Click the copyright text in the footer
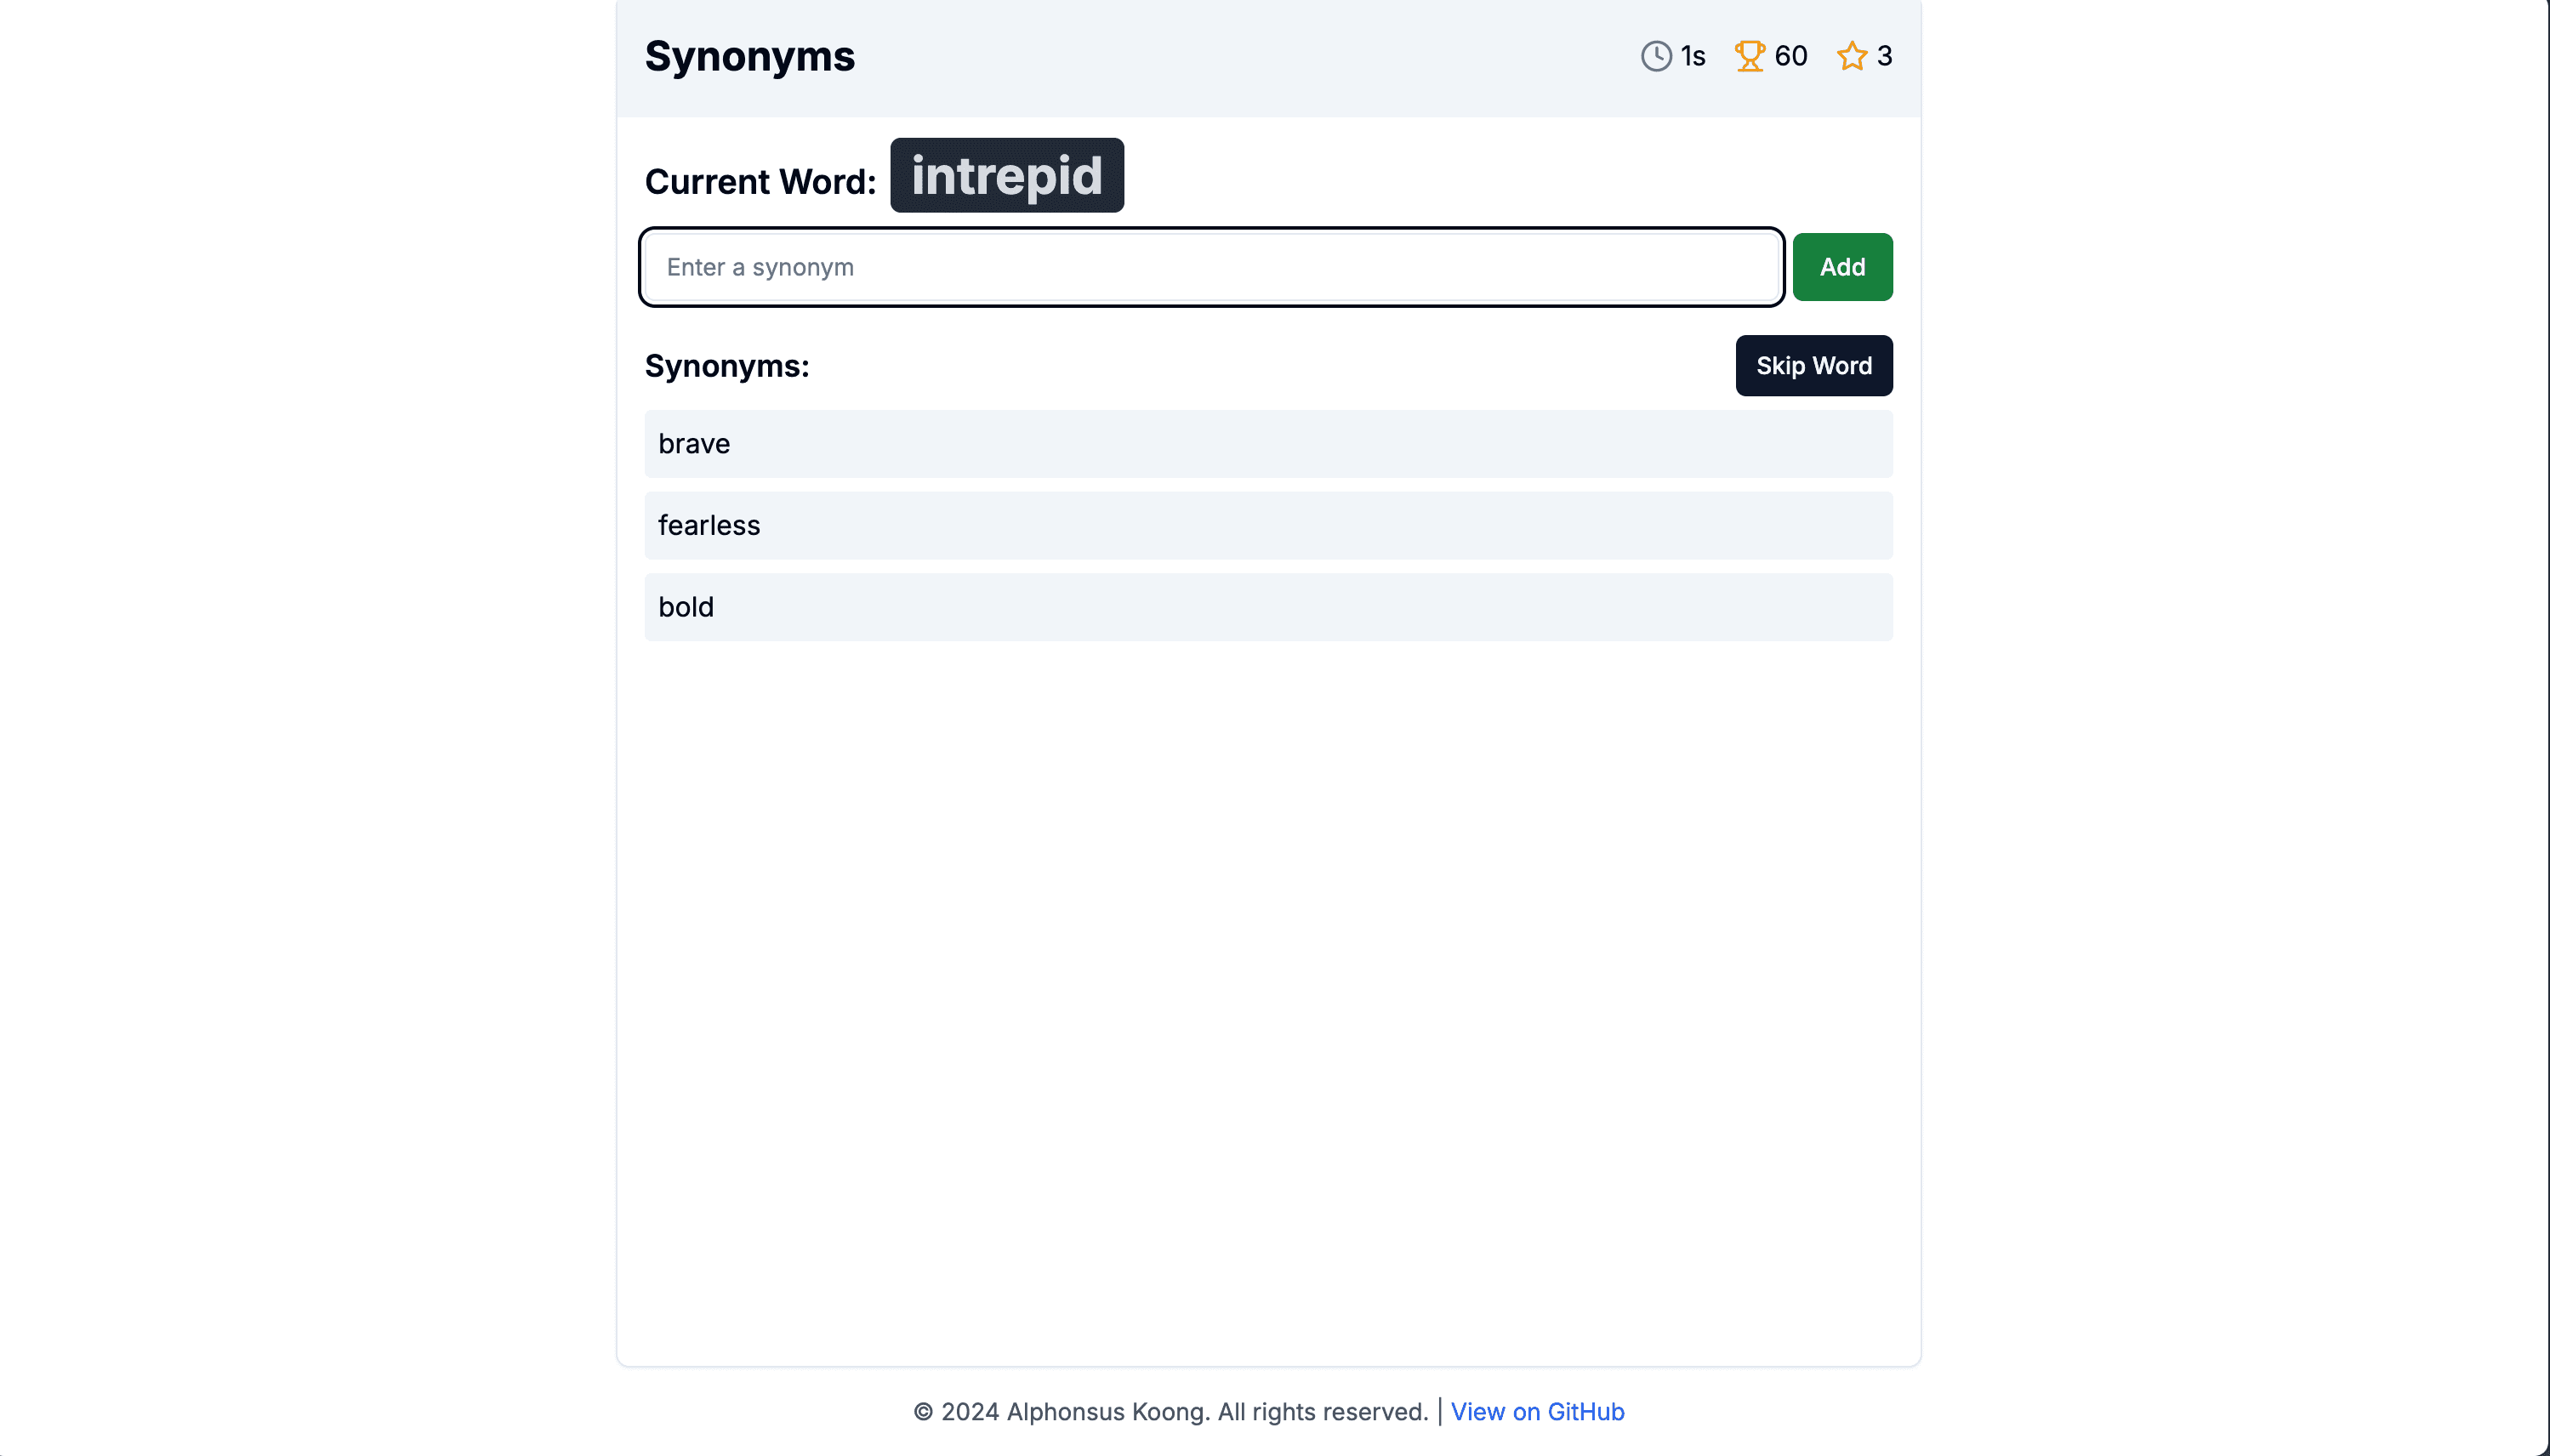This screenshot has height=1456, width=2550. [1172, 1411]
